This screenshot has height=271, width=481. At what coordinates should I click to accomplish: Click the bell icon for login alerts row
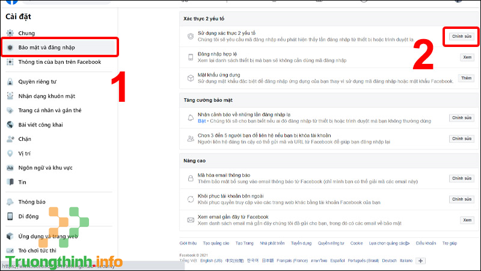point(191,117)
